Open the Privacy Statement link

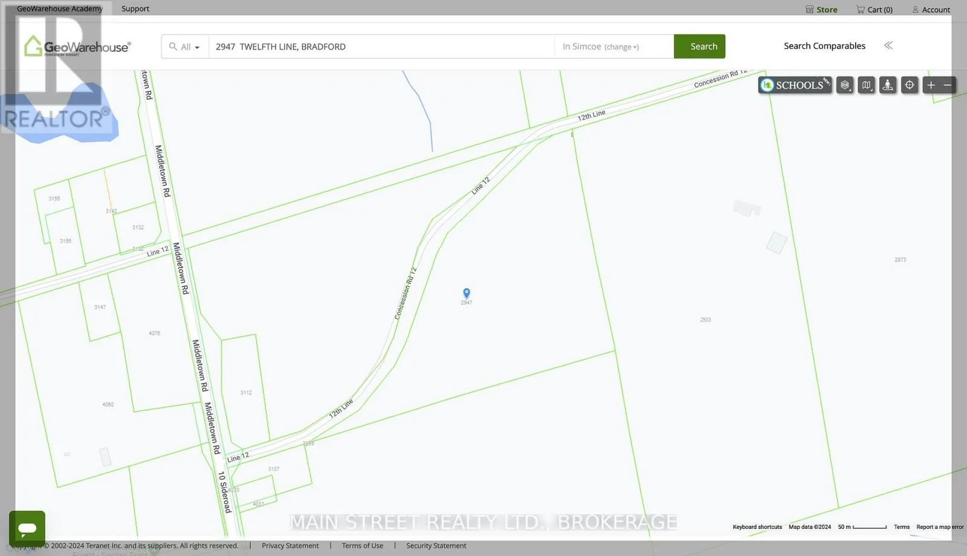click(x=290, y=546)
